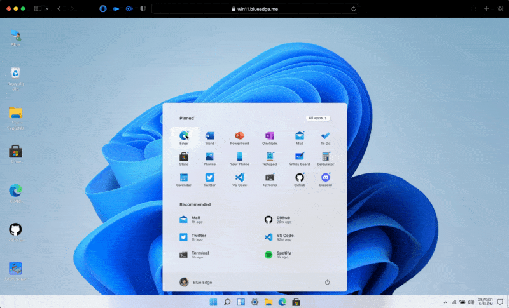The image size is (509, 308).
Task: Open Twitter from the pinned apps grid
Action: click(x=209, y=180)
